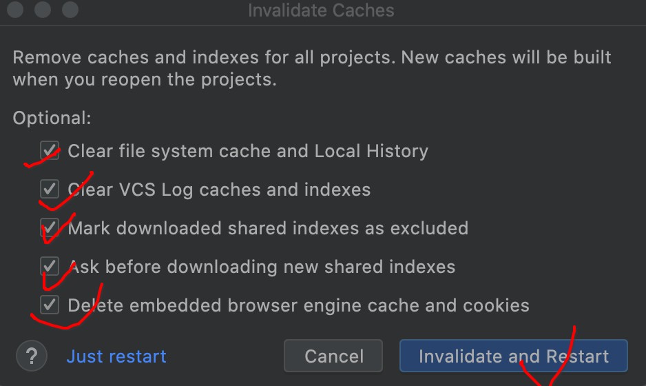Click the Invalidate Caches title text

pos(321,10)
